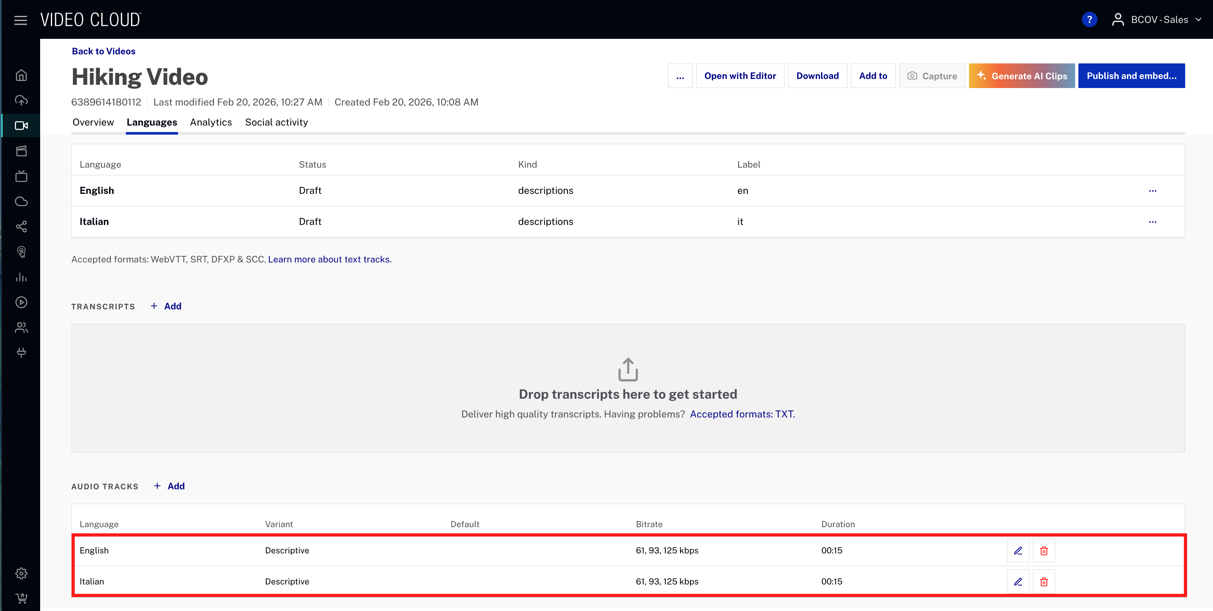
Task: Open the more-actions ellipsis button beside Open with Editor
Action: coord(680,76)
